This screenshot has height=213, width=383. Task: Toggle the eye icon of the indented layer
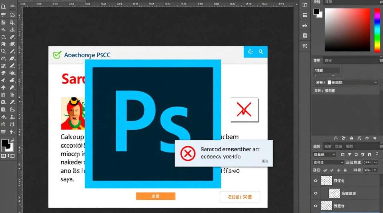(x=315, y=193)
